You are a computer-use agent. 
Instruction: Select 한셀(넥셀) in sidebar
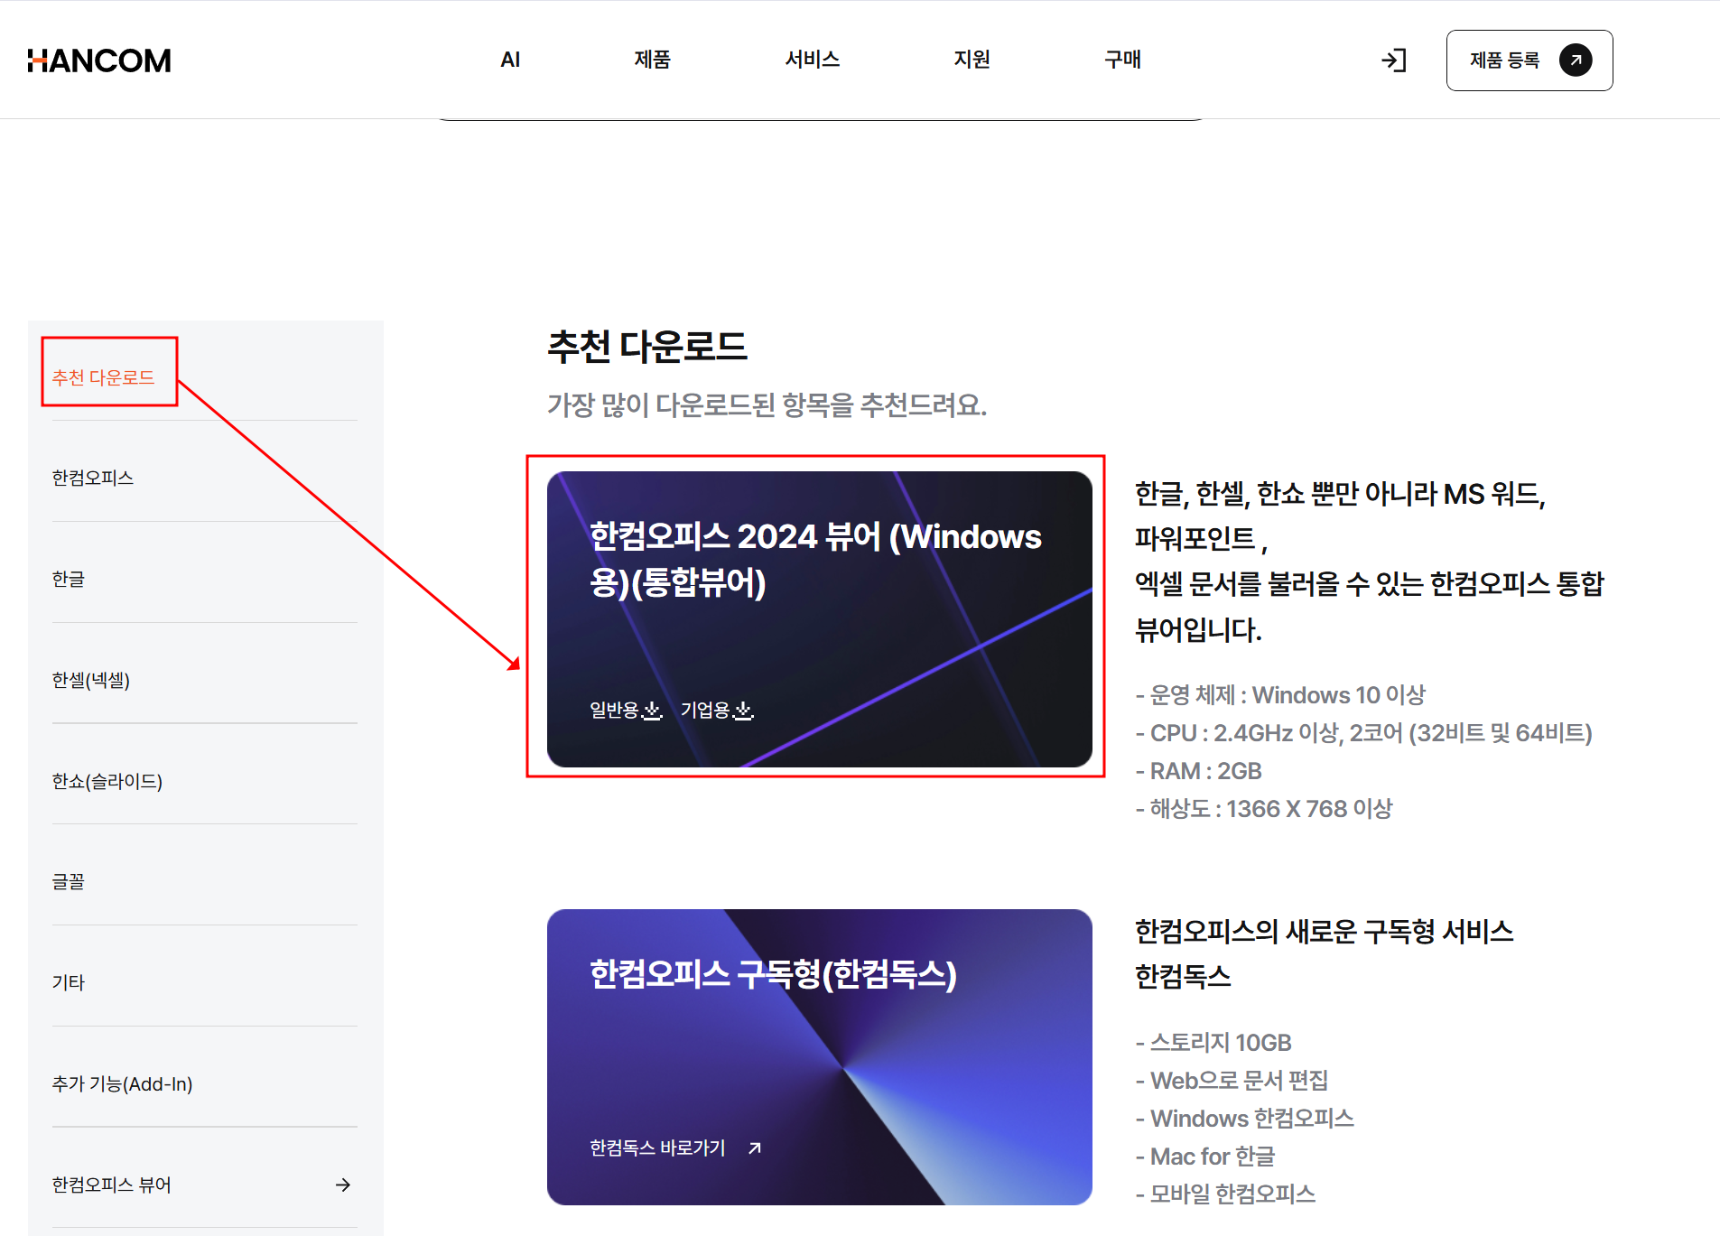91,680
